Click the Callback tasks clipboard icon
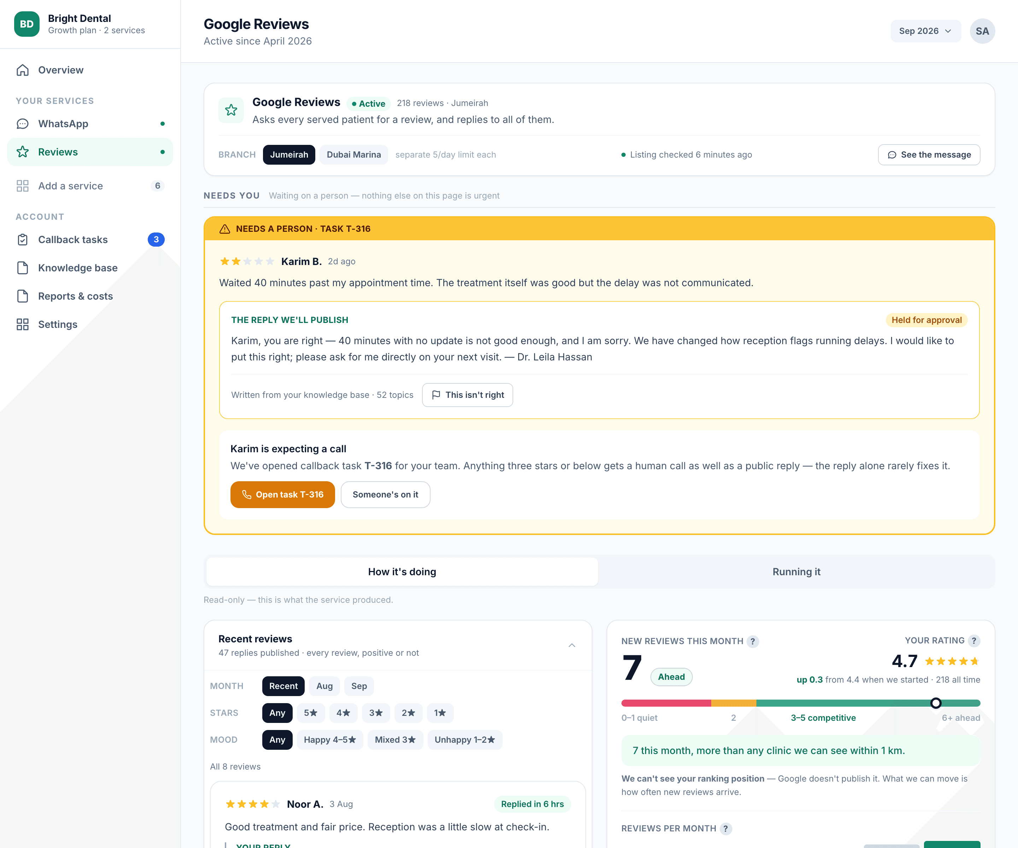 click(x=23, y=240)
